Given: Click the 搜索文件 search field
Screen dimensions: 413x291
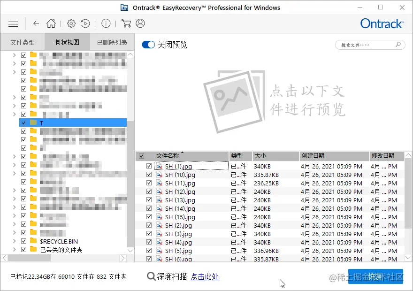Looking at the screenshot, I should [x=370, y=45].
